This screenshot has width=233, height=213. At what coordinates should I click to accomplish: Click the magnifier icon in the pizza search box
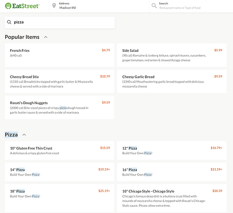(9, 22)
